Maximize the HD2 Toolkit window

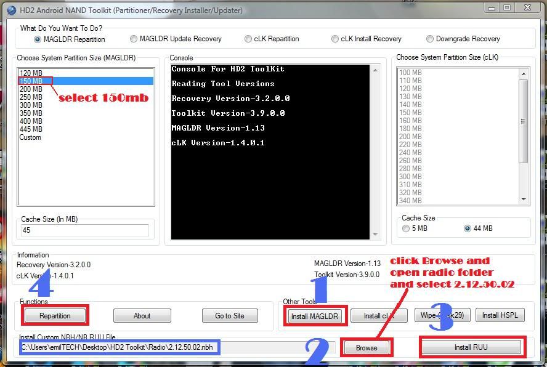coord(507,7)
